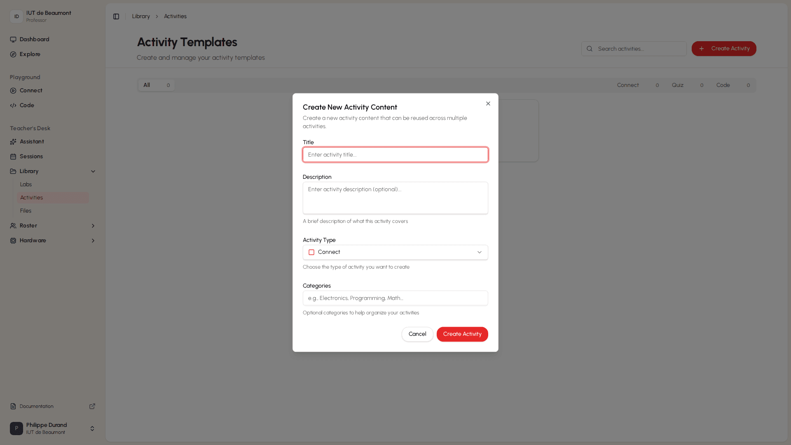This screenshot has width=791, height=445.
Task: Select the All activities tab
Action: pyautogui.click(x=157, y=85)
